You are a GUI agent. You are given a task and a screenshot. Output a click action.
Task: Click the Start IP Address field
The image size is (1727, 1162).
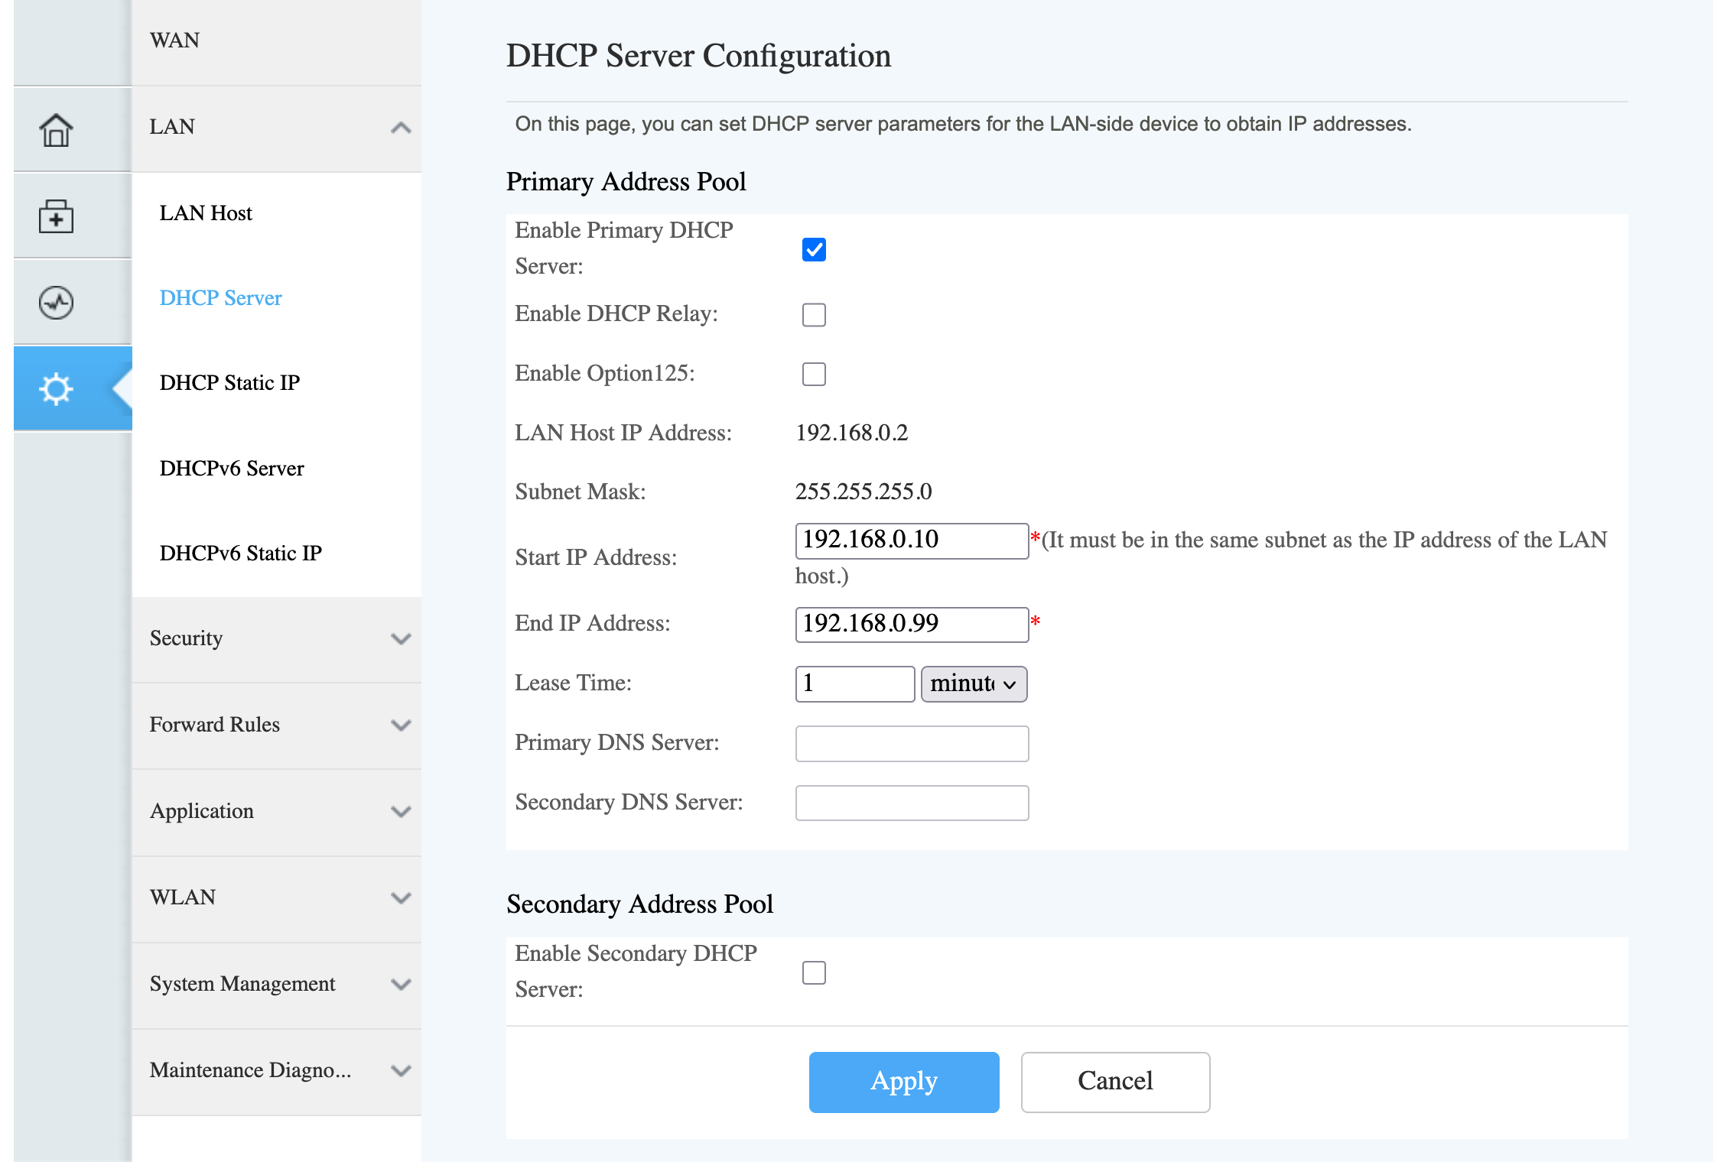tap(912, 540)
